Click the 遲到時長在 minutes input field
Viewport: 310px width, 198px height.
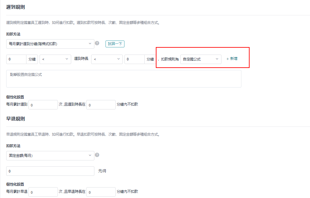coord(101,105)
